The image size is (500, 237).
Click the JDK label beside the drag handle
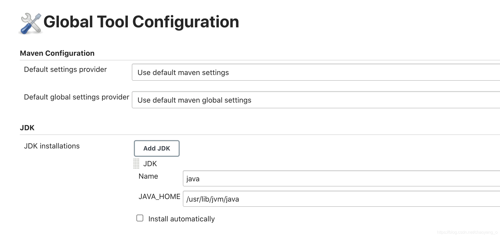[x=150, y=164]
